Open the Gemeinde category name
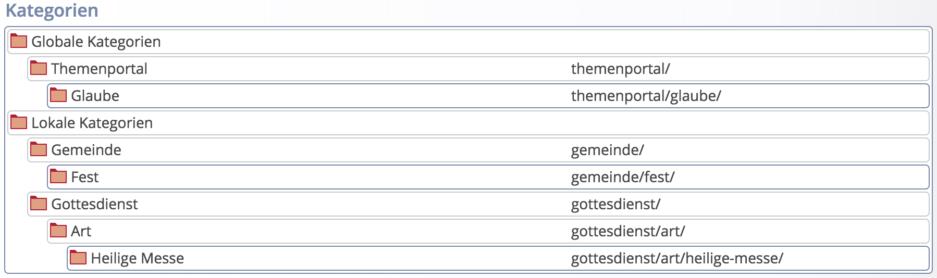 [x=86, y=150]
